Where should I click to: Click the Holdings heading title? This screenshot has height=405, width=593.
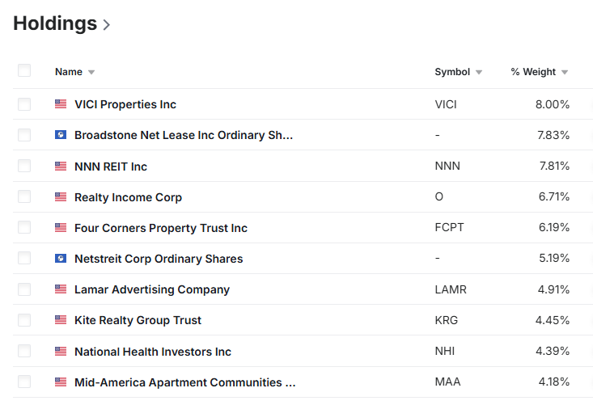pyautogui.click(x=55, y=23)
